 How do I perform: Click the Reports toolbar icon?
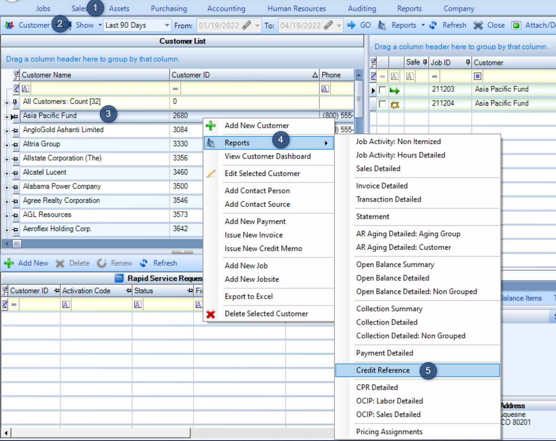click(x=382, y=25)
